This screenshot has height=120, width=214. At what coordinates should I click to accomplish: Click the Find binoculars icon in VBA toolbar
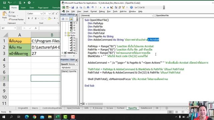tap(88, 7)
